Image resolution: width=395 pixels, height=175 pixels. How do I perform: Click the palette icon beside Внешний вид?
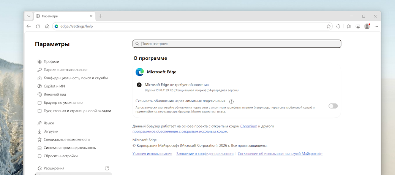39,94
